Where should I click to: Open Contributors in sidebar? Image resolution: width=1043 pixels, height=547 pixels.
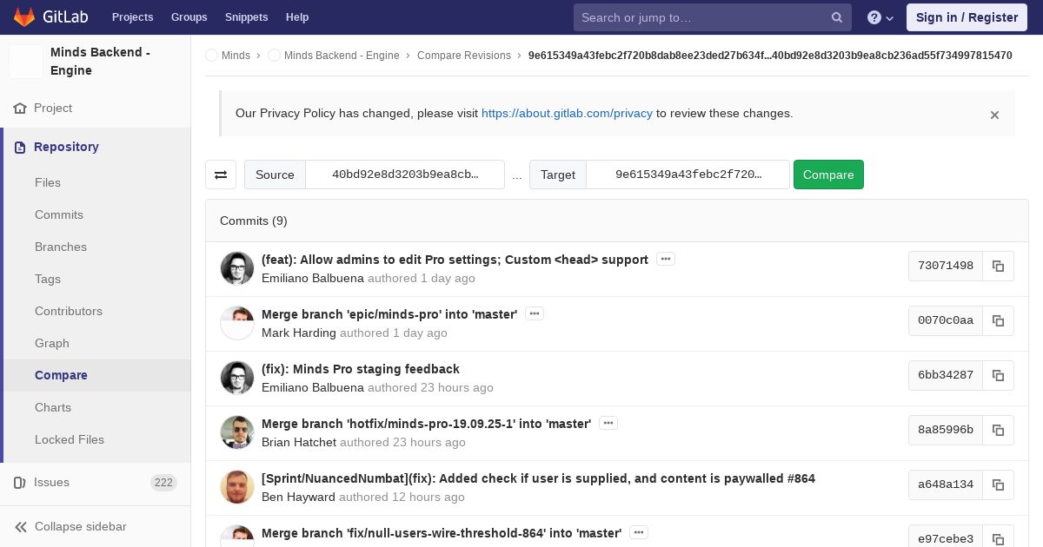(69, 311)
